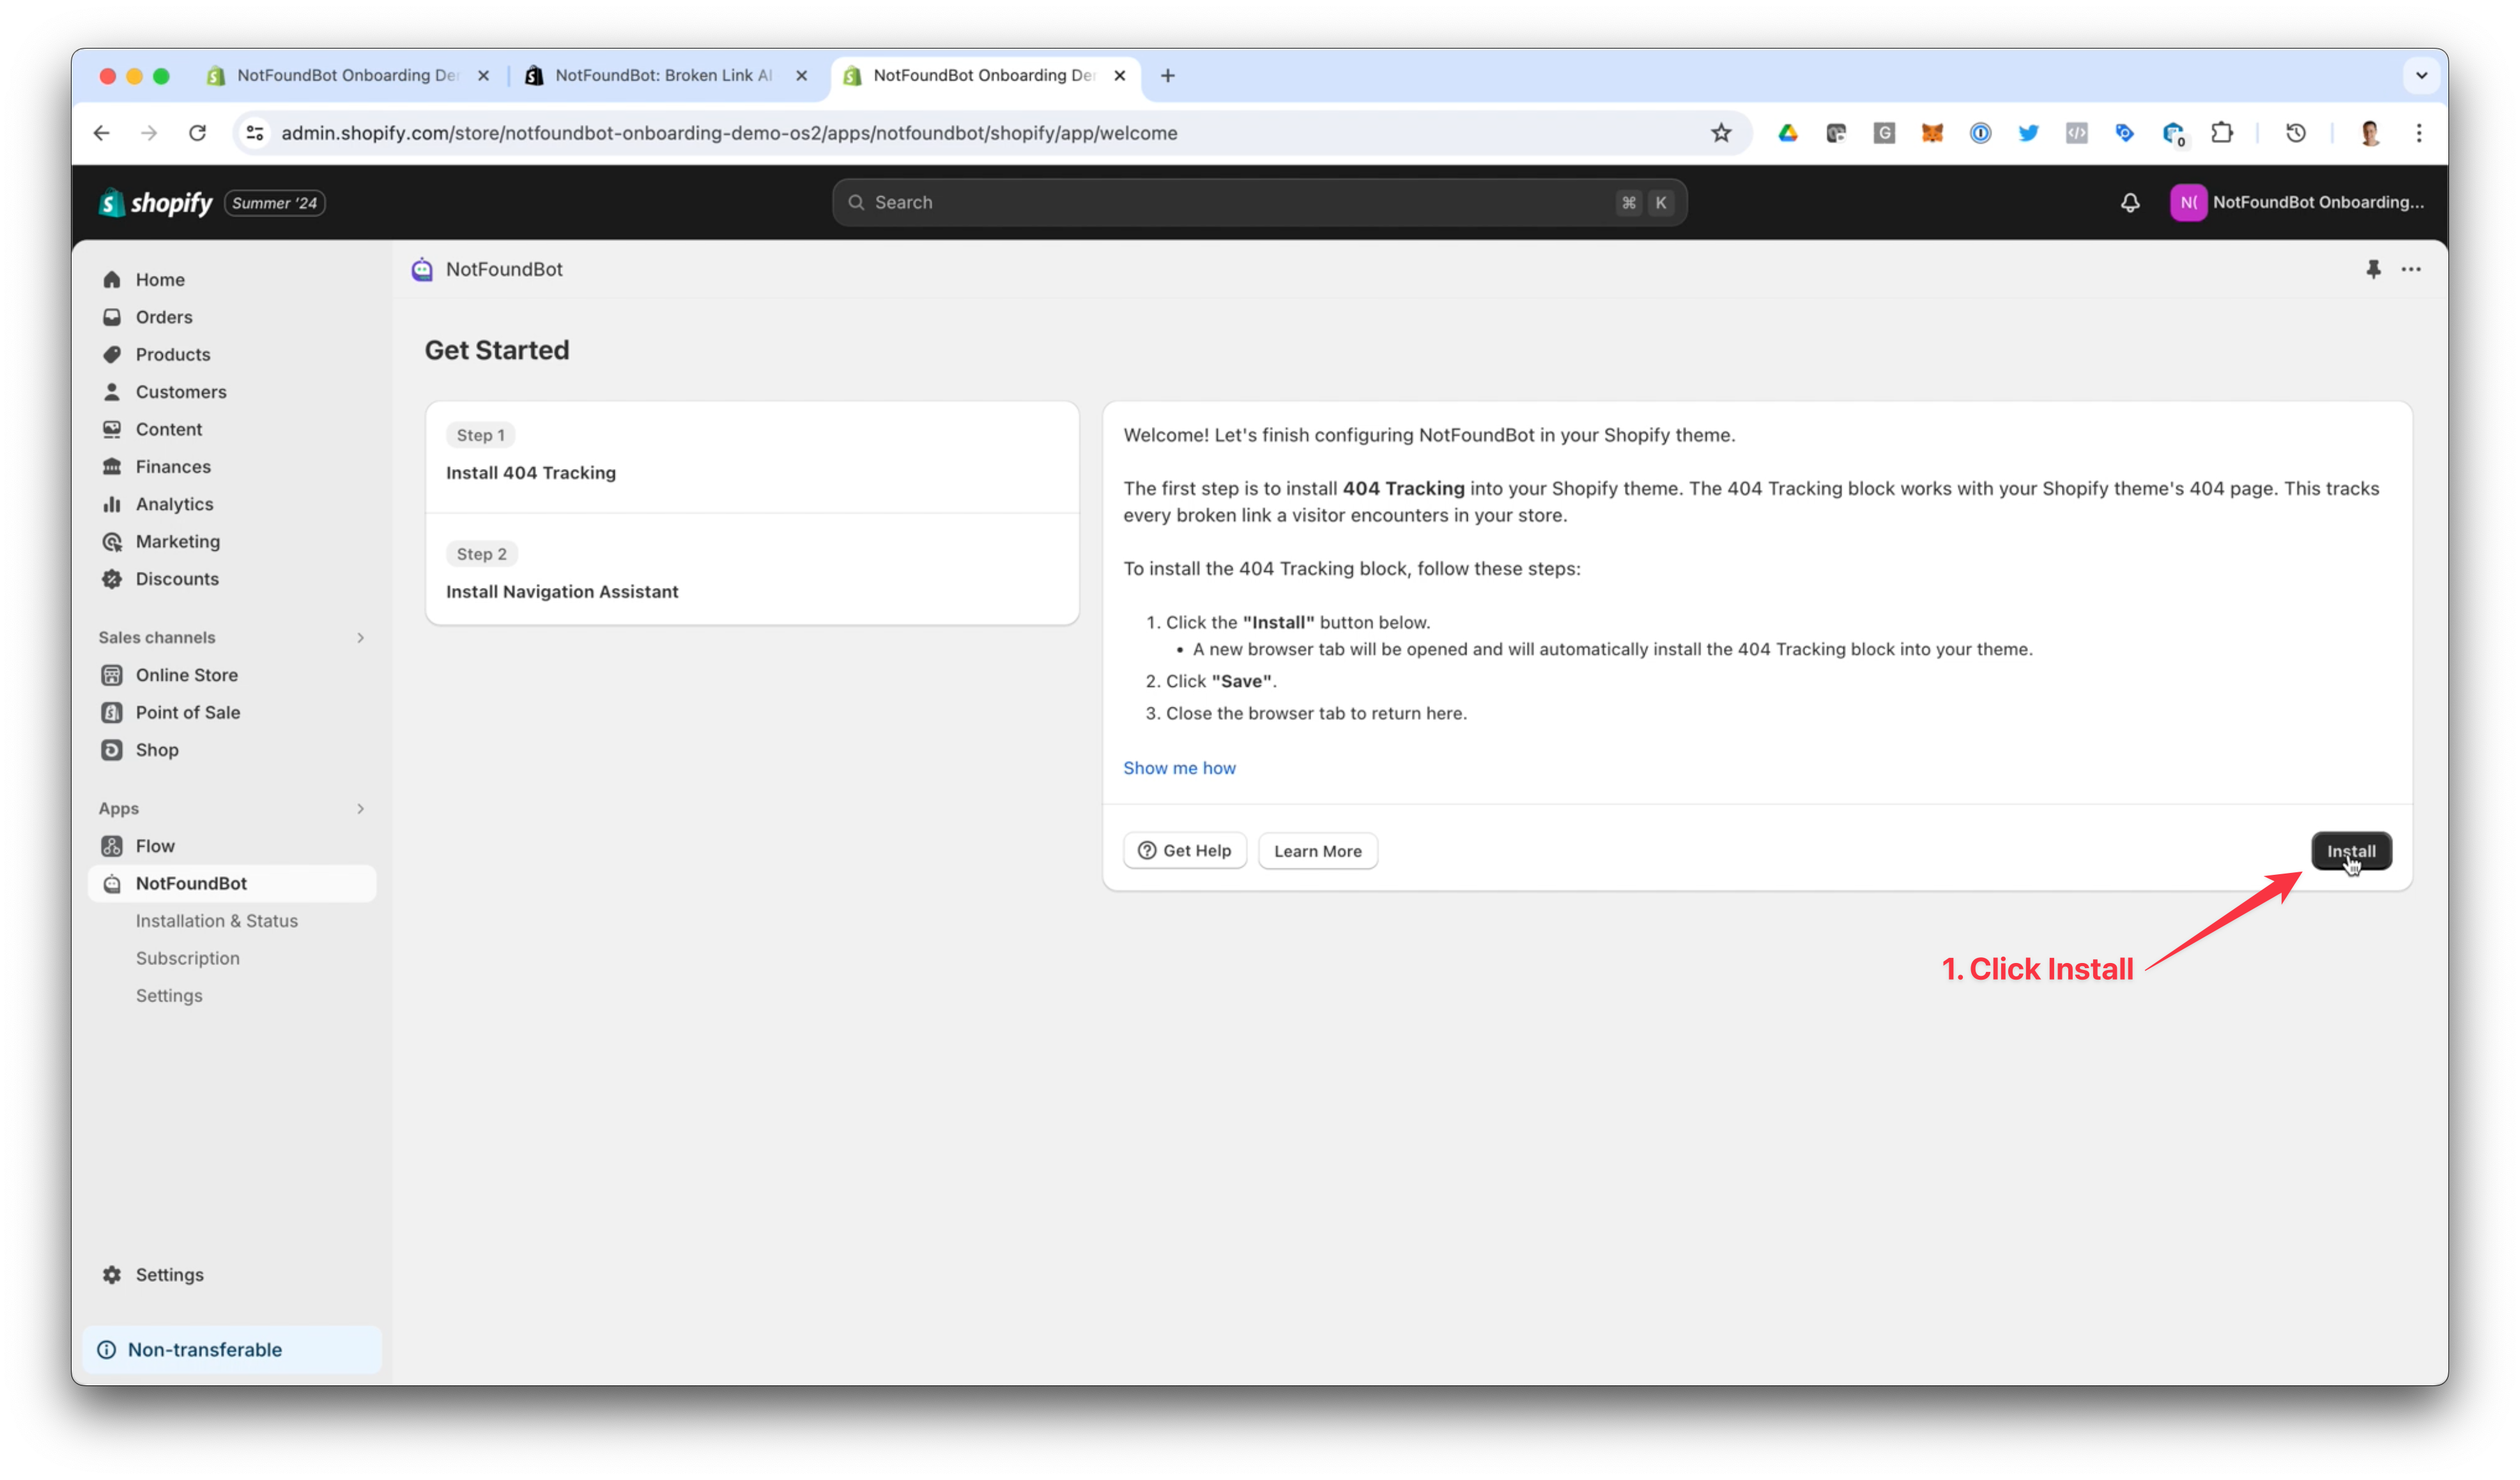Open NotFoundBot page more-actions menu
Screen dimensions: 2520x1480
2411,269
